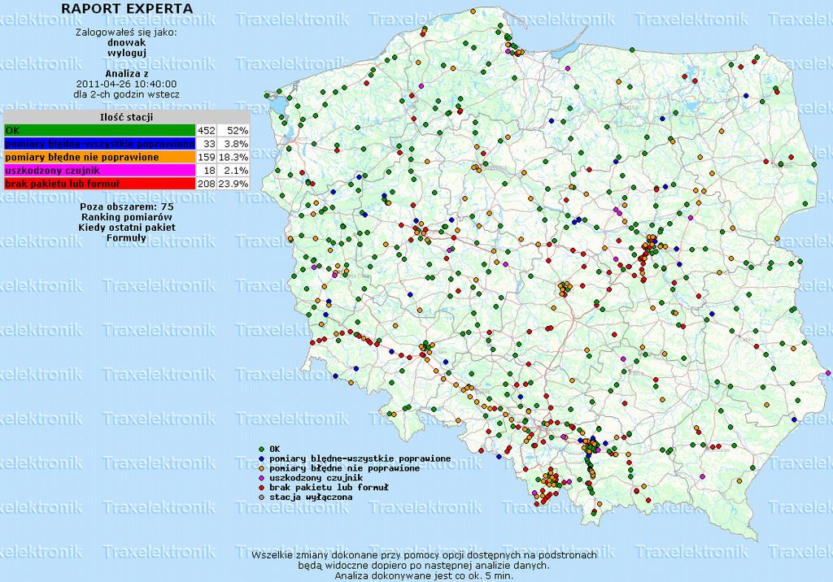This screenshot has width=833, height=582.
Task: Click the dla 2-ch godzin wstecz text
Action: tap(126, 94)
